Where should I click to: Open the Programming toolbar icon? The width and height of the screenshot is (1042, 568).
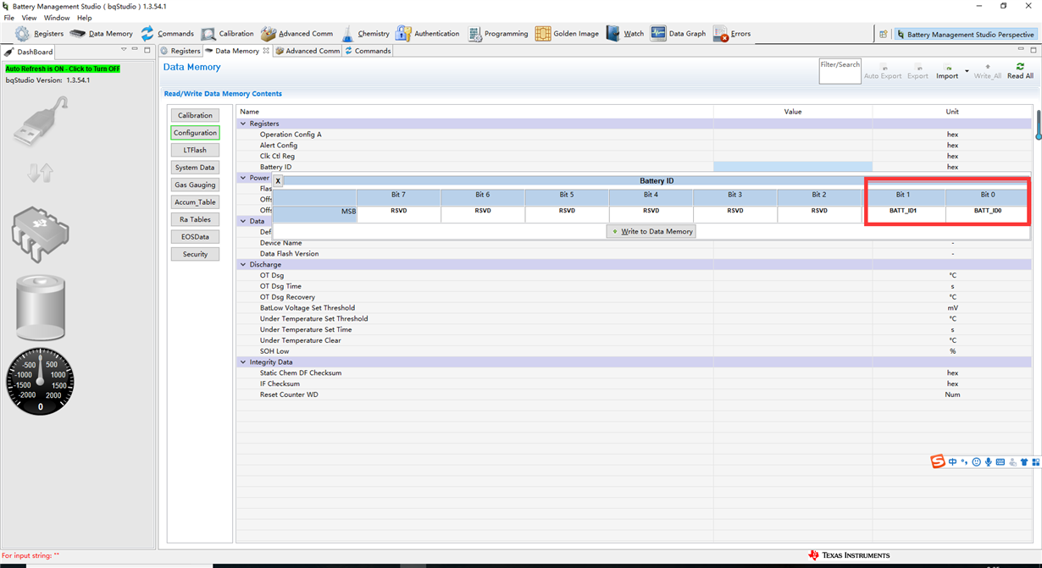474,34
